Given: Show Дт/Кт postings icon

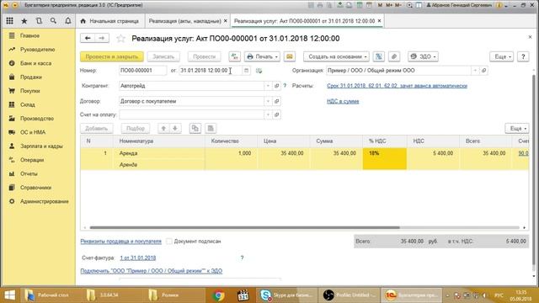Looking at the screenshot, I should (234, 56).
